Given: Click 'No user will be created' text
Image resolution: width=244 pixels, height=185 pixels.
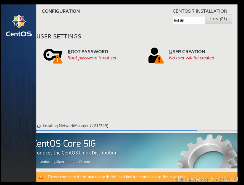Looking at the screenshot, I should tap(192, 58).
